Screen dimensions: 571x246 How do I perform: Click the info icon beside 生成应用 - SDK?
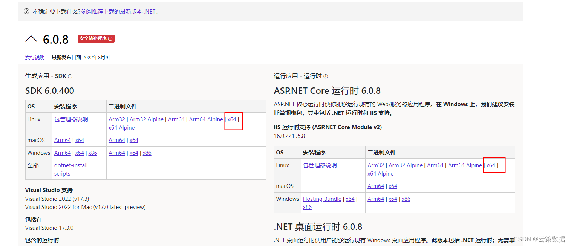(x=70, y=76)
